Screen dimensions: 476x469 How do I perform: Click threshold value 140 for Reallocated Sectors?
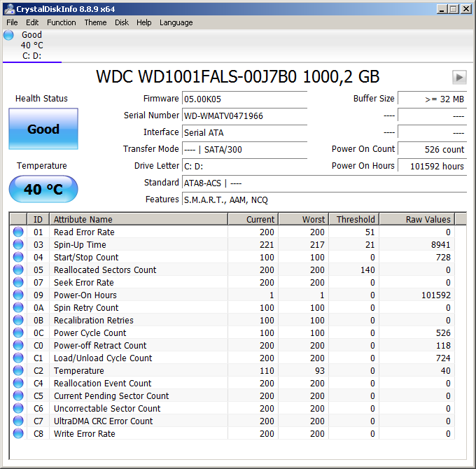click(367, 270)
